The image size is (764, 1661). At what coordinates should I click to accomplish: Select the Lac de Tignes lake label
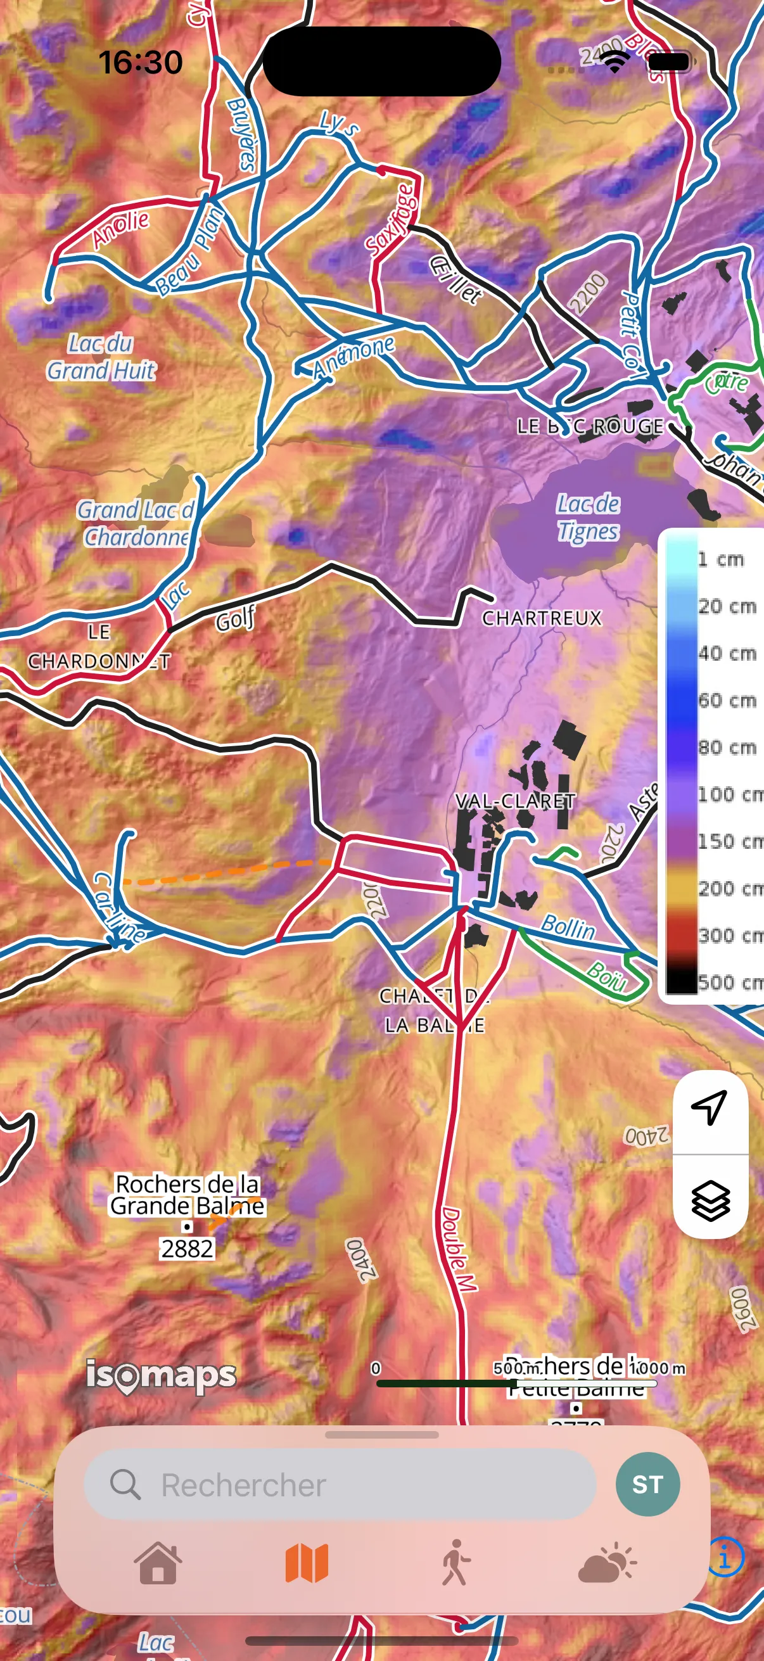[x=588, y=518]
